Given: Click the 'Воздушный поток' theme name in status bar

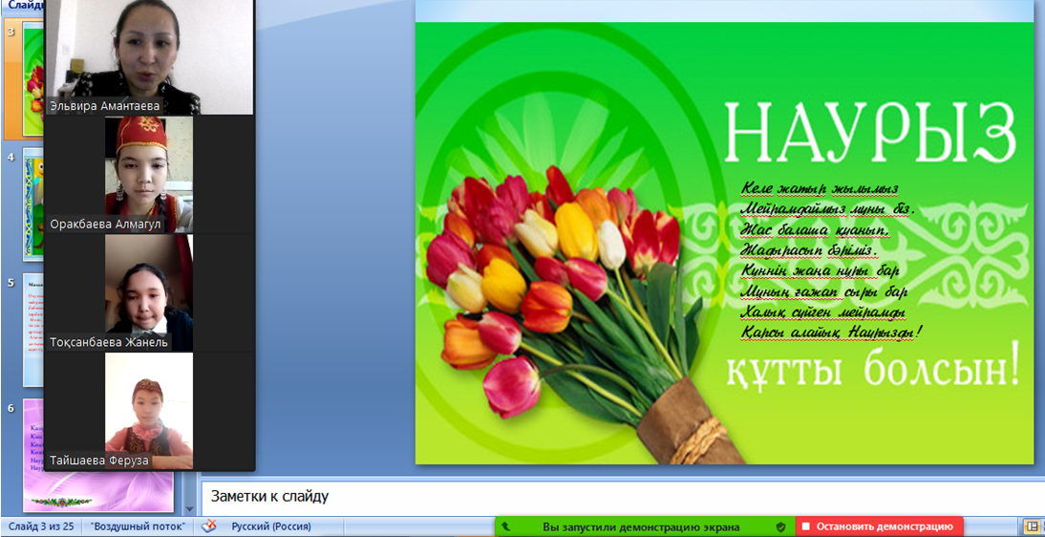Looking at the screenshot, I should click(139, 526).
